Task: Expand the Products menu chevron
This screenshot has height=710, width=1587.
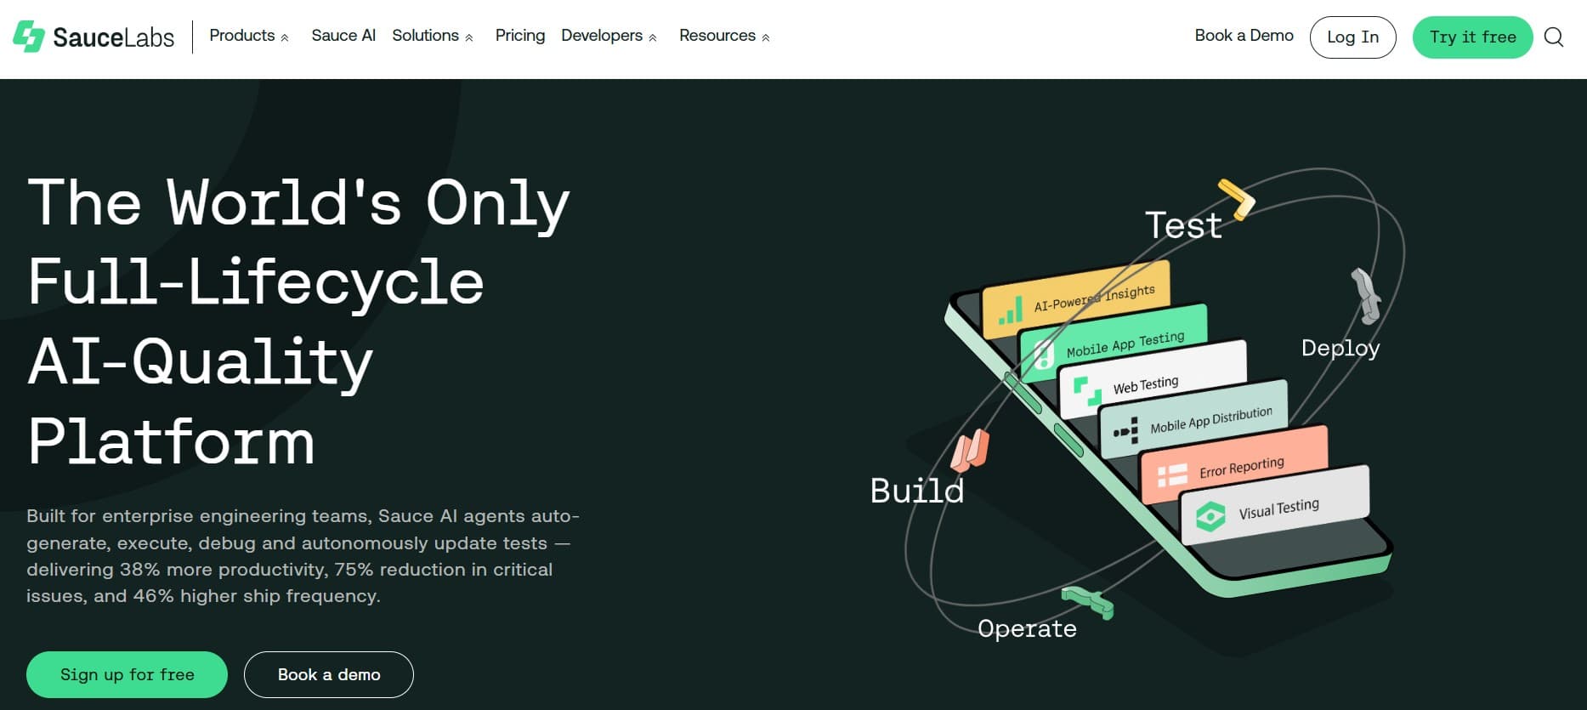Action: pos(285,37)
